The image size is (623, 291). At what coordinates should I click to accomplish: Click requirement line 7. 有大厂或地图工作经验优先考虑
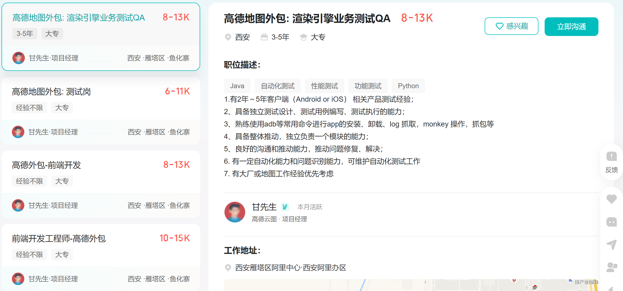click(x=279, y=174)
